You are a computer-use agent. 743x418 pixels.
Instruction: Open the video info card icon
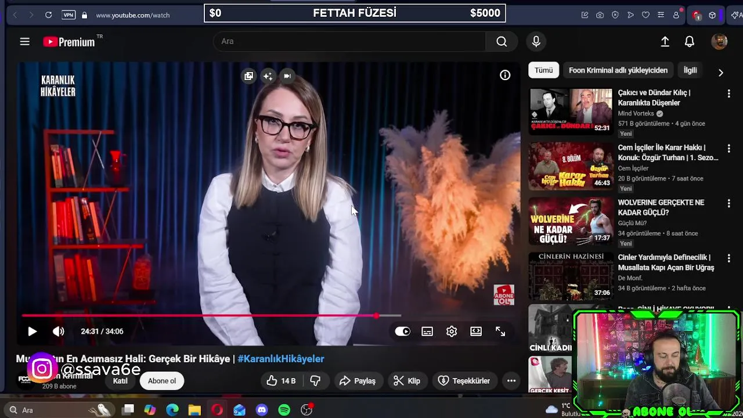click(505, 75)
